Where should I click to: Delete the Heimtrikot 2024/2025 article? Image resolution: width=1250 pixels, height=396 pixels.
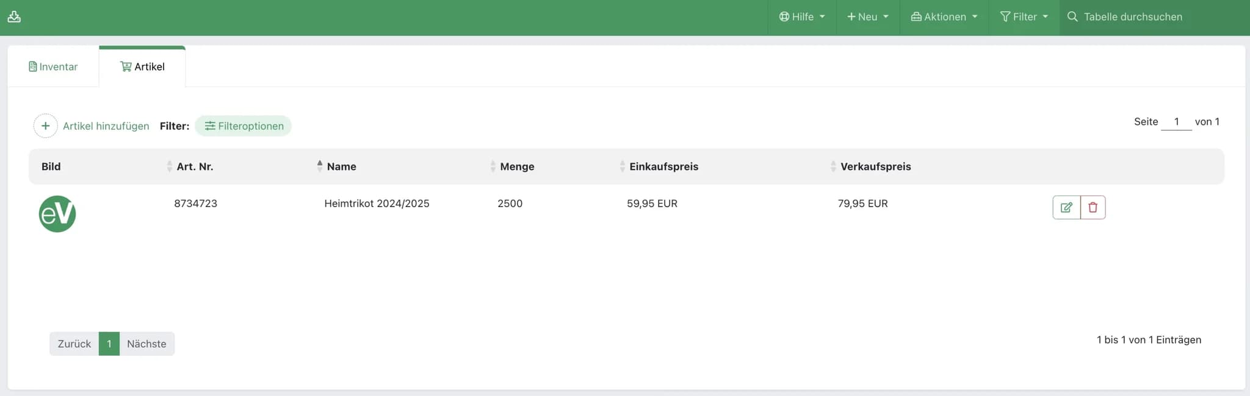[x=1093, y=207]
